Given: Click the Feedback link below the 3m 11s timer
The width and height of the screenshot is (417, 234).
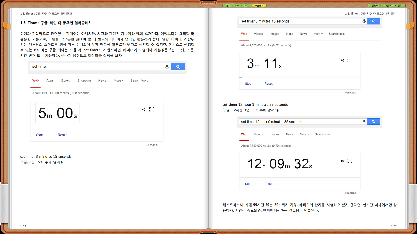Looking at the screenshot, I should point(351,93).
